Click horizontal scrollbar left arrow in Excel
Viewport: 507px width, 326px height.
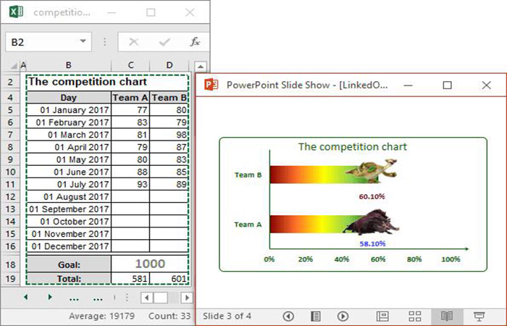[x=147, y=298]
